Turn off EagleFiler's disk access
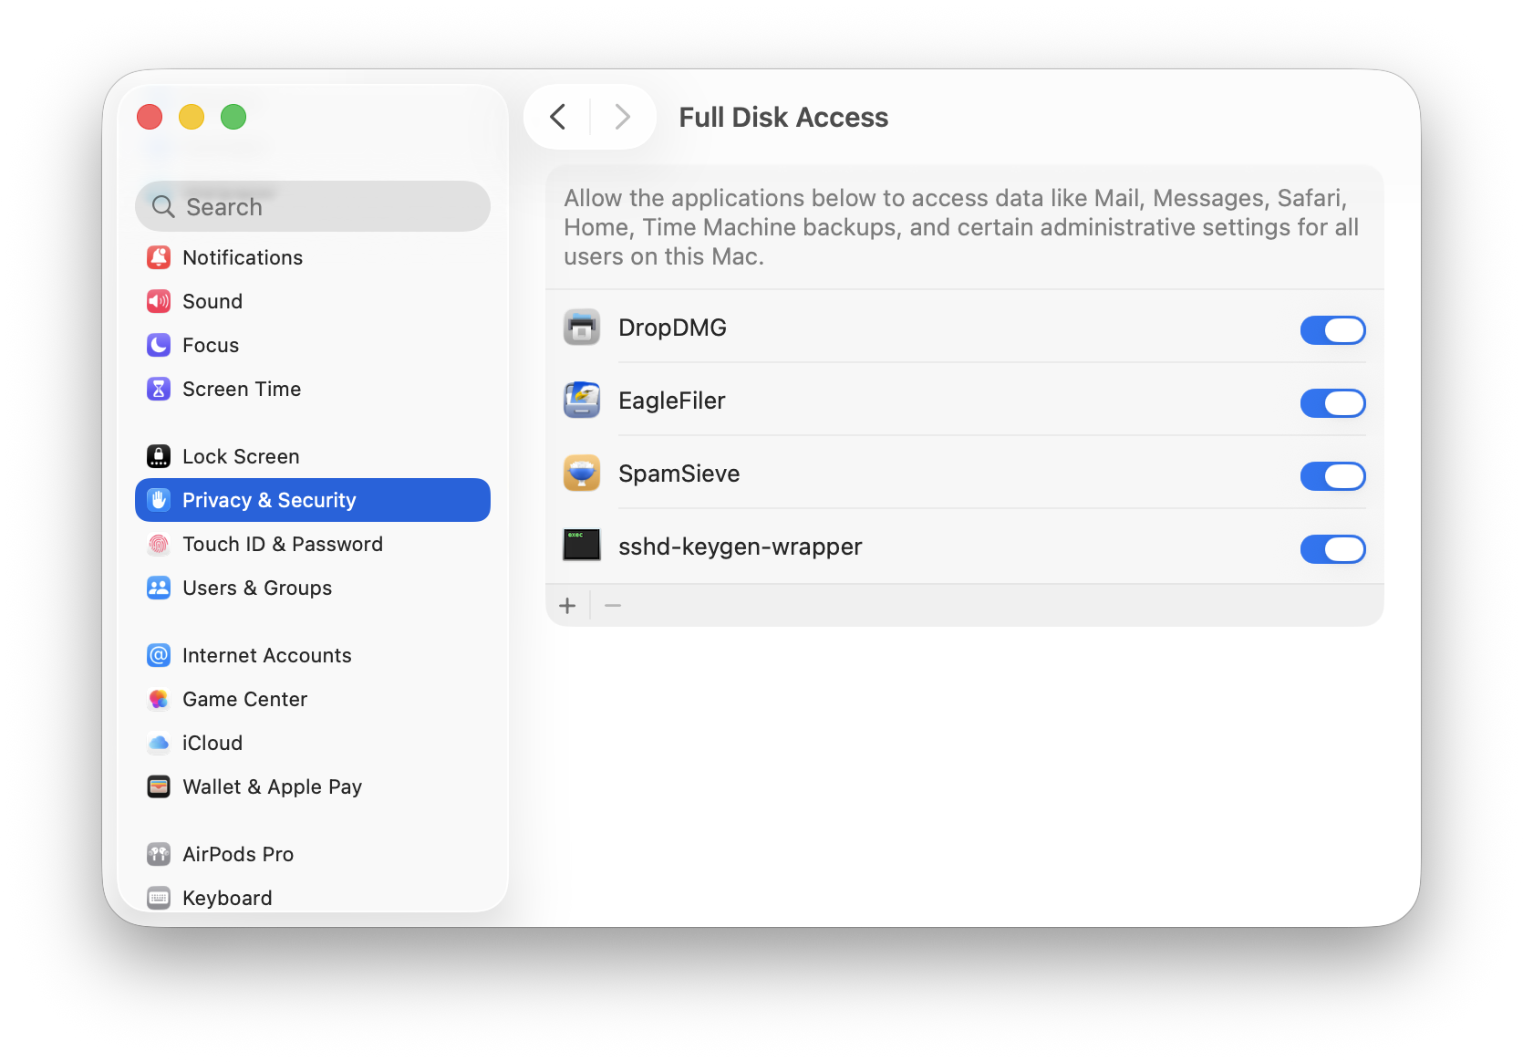This screenshot has height=1062, width=1523. [x=1333, y=403]
